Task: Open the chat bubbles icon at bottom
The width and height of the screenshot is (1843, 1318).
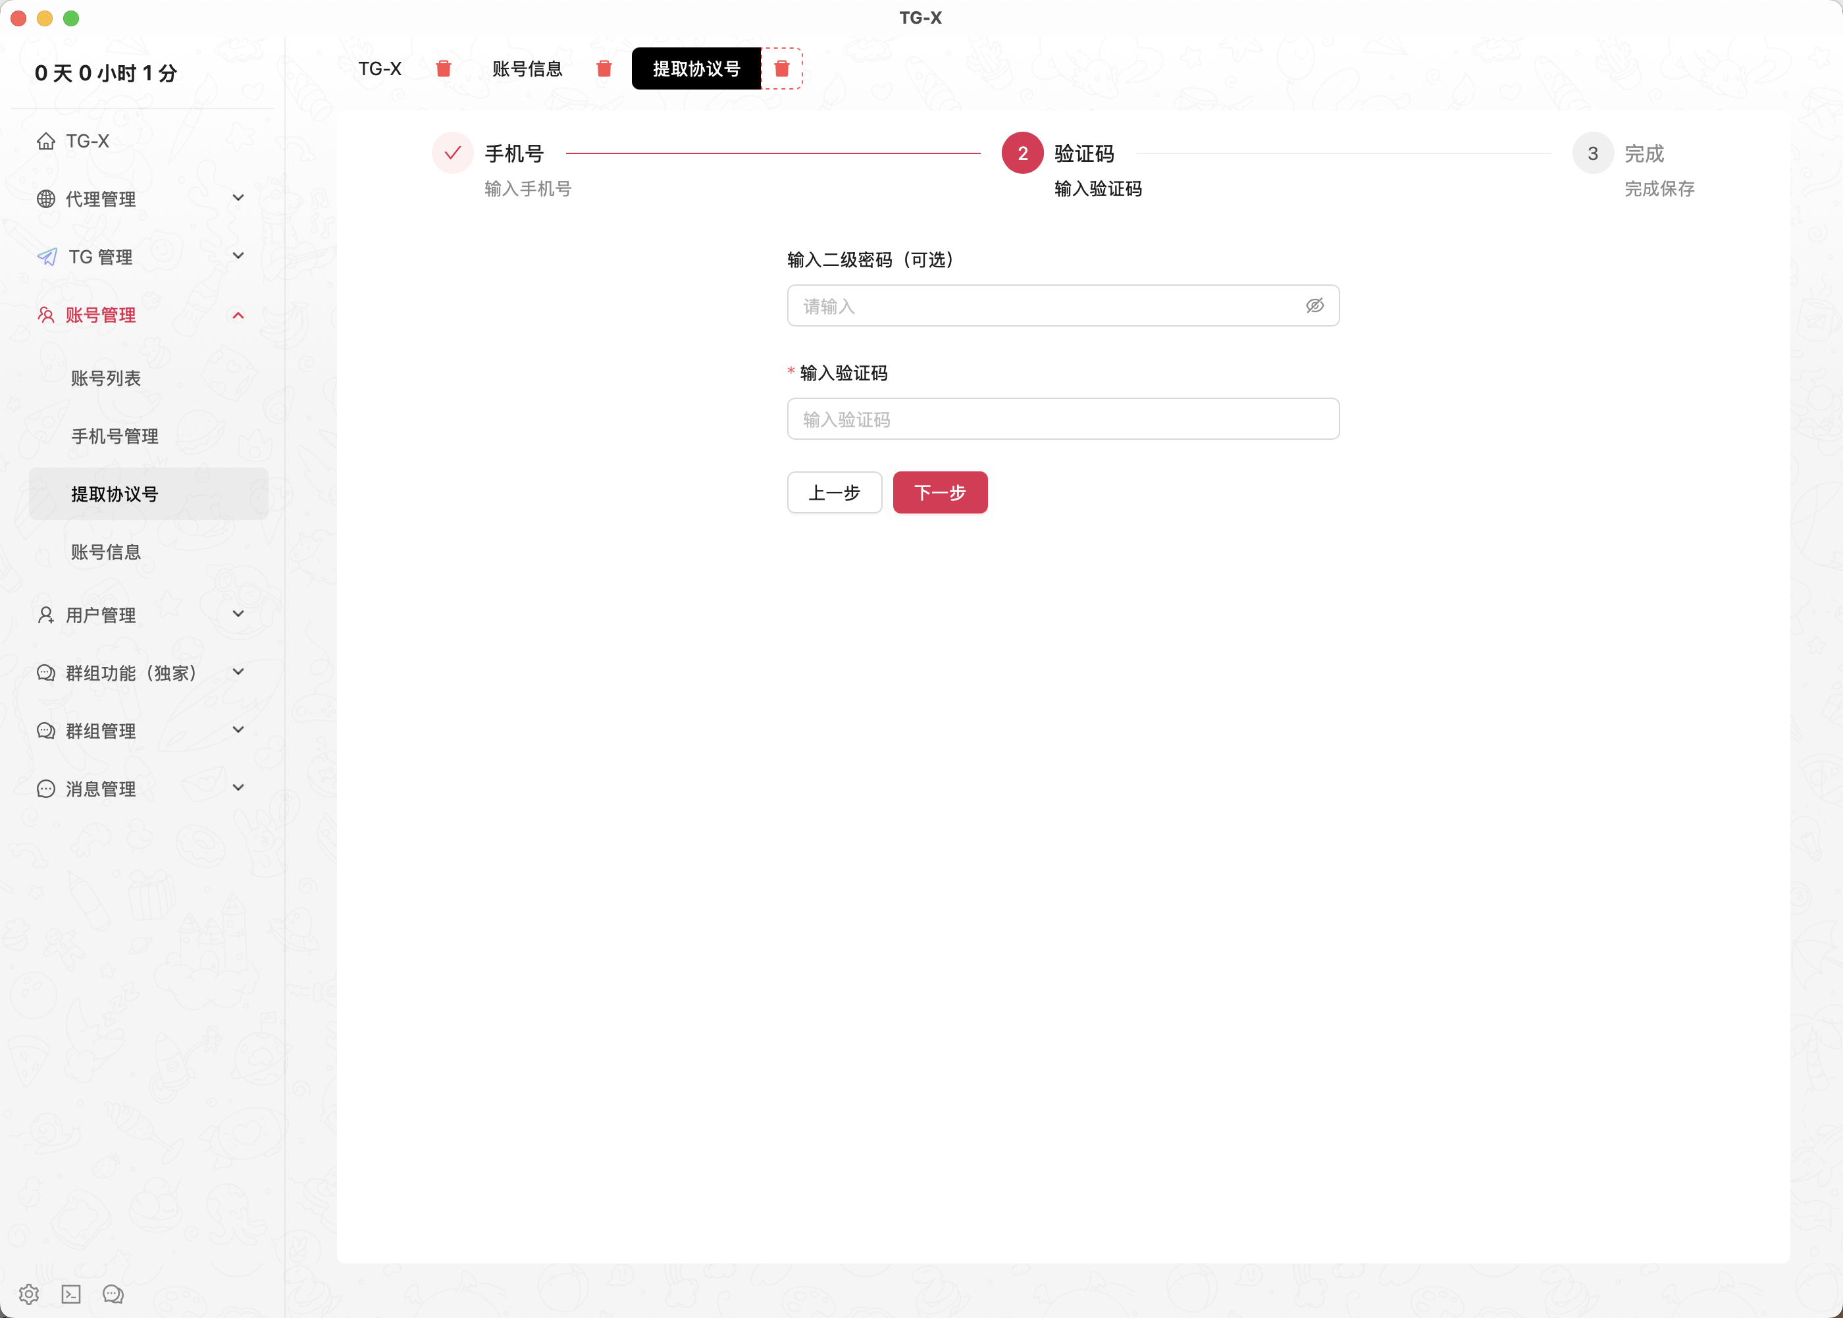Action: 113,1294
